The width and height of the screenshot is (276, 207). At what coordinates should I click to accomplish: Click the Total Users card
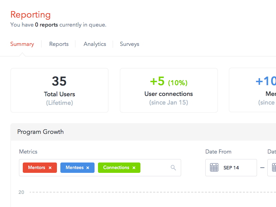tap(59, 90)
